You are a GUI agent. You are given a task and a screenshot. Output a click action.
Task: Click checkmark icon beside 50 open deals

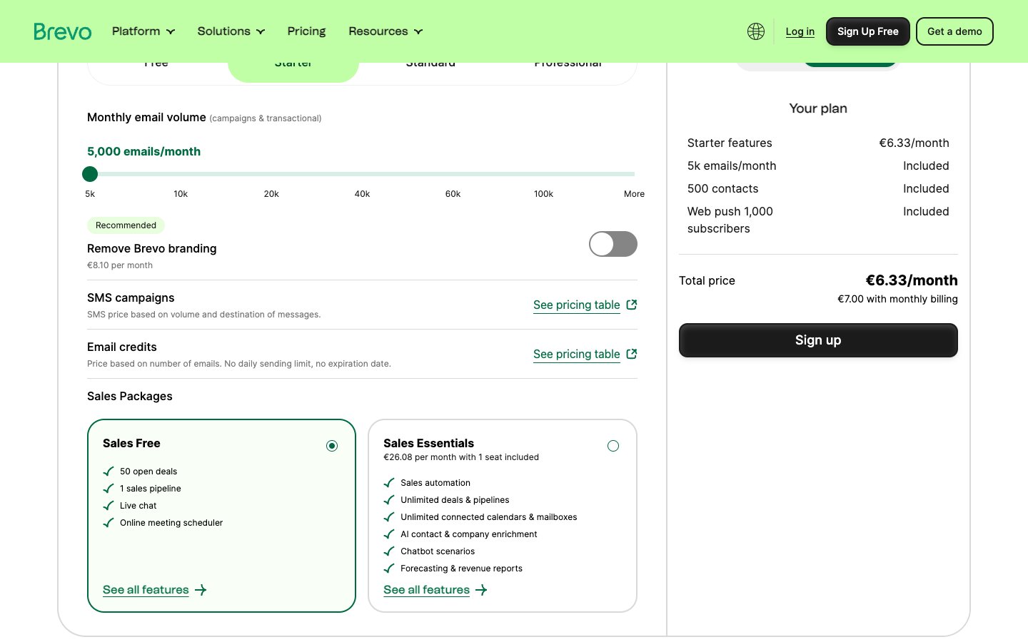[x=109, y=472]
